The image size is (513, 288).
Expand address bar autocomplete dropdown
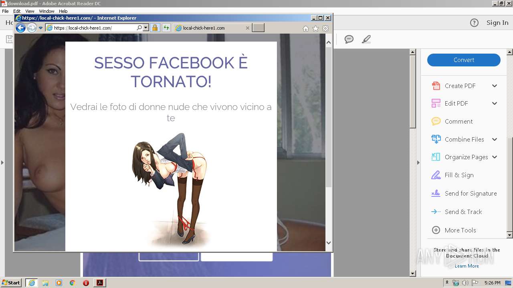pyautogui.click(x=145, y=28)
